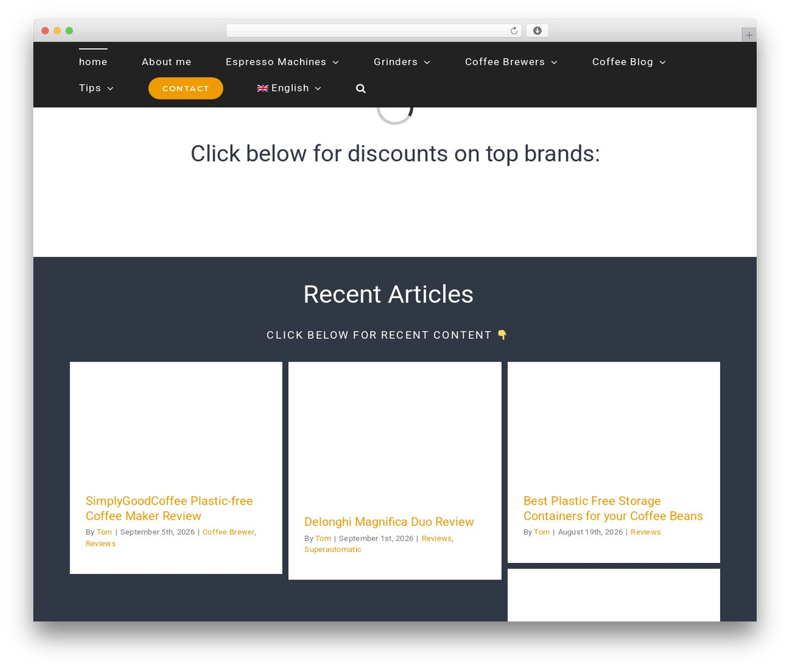Open author Tom on Delonghi Magnifica article
The width and height of the screenshot is (790, 669).
[x=323, y=538]
